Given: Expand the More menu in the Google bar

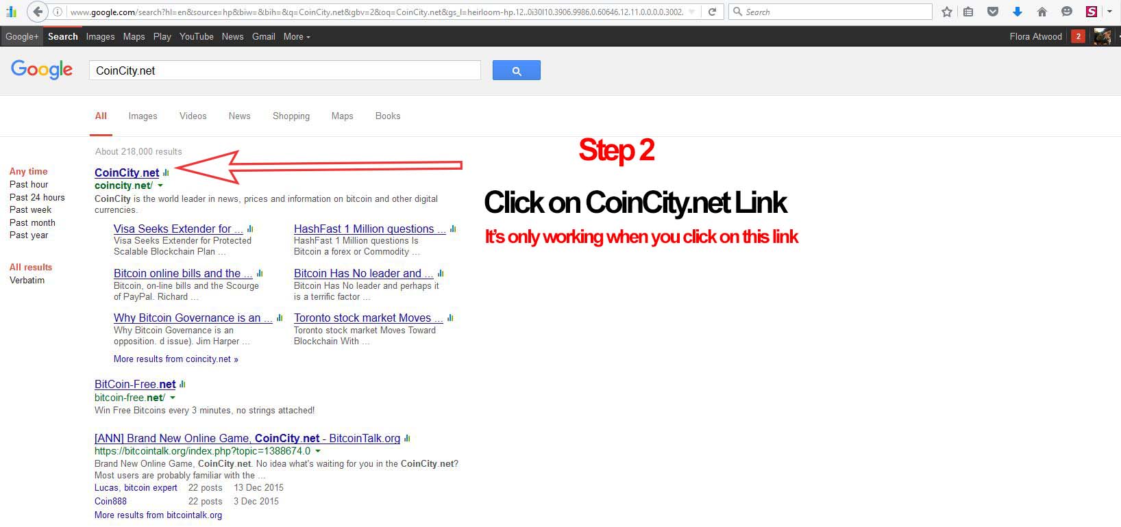Looking at the screenshot, I should coord(297,36).
